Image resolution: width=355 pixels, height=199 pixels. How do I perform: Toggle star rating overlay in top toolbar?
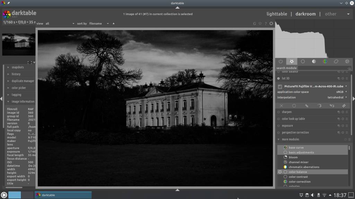coord(260,23)
